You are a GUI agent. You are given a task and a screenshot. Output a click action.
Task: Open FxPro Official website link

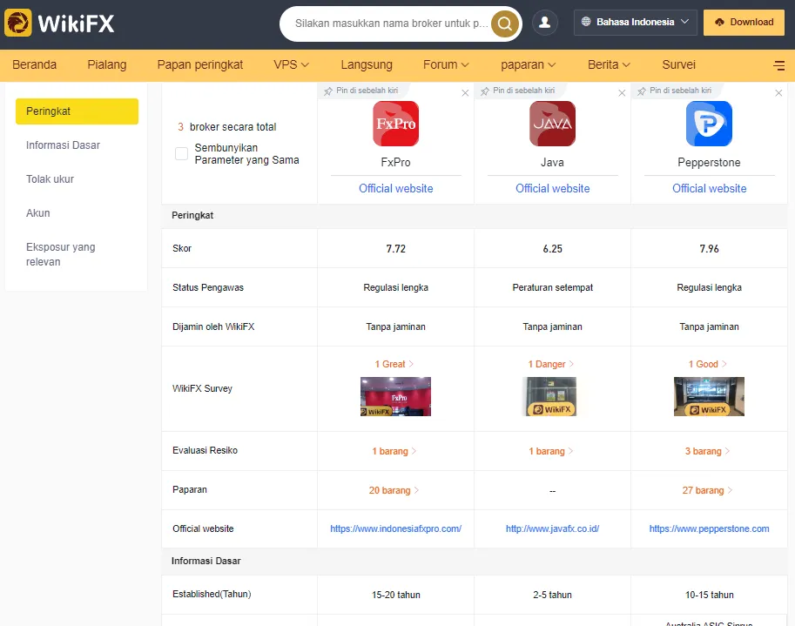[x=395, y=188]
